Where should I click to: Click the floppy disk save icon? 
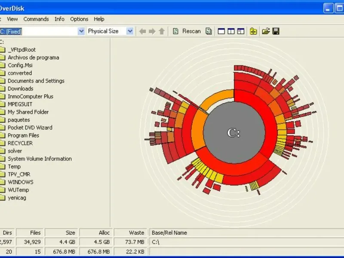pyautogui.click(x=276, y=31)
